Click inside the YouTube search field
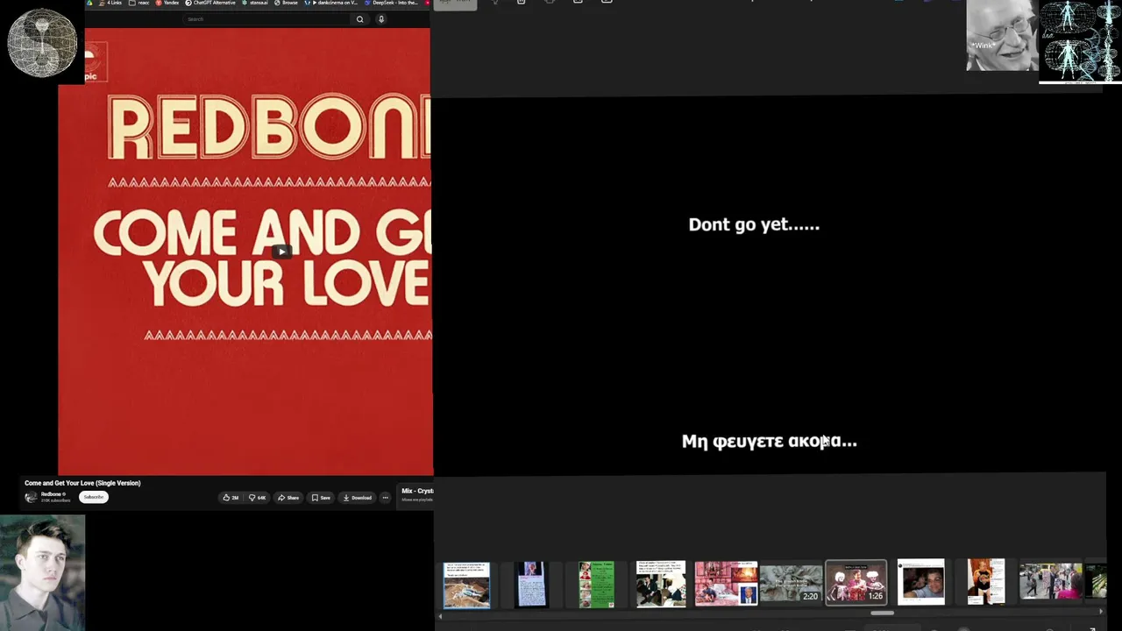The image size is (1122, 631). [267, 19]
